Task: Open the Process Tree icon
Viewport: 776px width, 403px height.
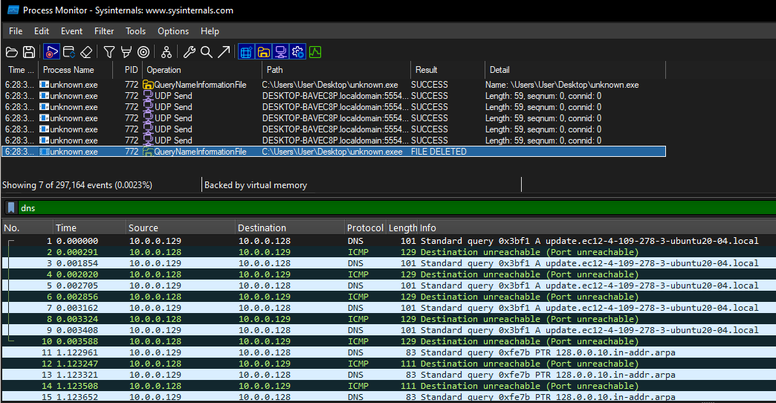Action: pyautogui.click(x=166, y=52)
